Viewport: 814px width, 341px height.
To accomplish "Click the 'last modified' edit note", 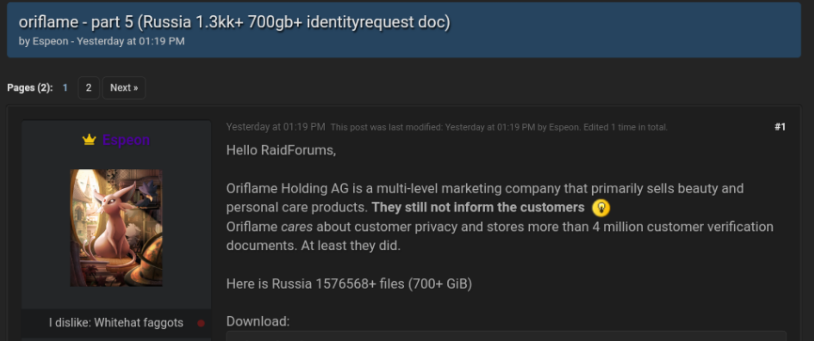I will pos(498,127).
